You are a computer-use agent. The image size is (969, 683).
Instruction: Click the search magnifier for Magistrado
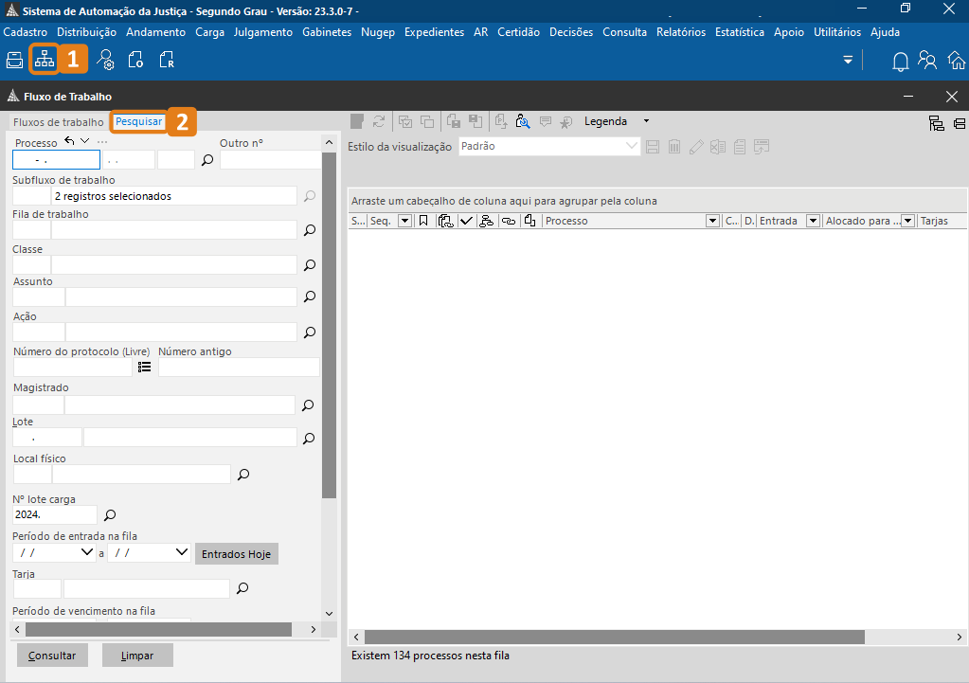308,405
